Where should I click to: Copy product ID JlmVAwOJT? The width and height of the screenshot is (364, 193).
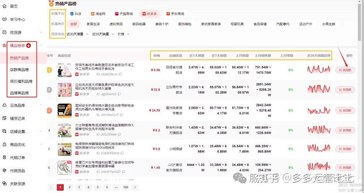pyautogui.click(x=121, y=115)
